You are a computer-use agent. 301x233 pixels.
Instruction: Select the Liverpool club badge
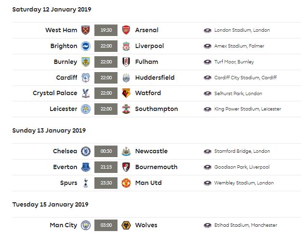[126, 46]
